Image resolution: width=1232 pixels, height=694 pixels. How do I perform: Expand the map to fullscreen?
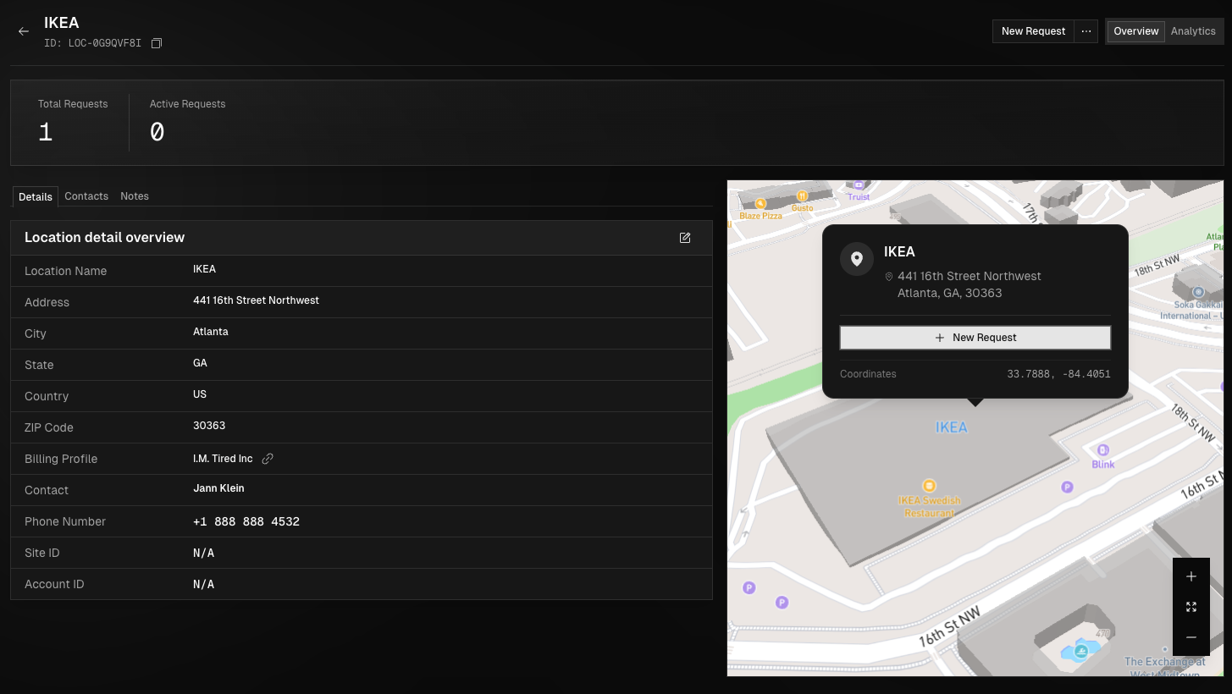pos(1191,607)
